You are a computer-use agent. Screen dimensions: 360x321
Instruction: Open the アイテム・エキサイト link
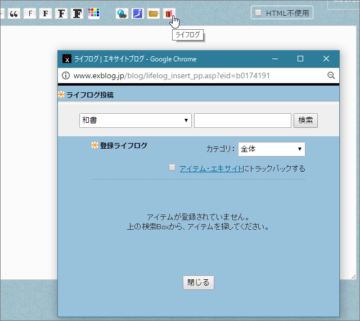(x=211, y=168)
